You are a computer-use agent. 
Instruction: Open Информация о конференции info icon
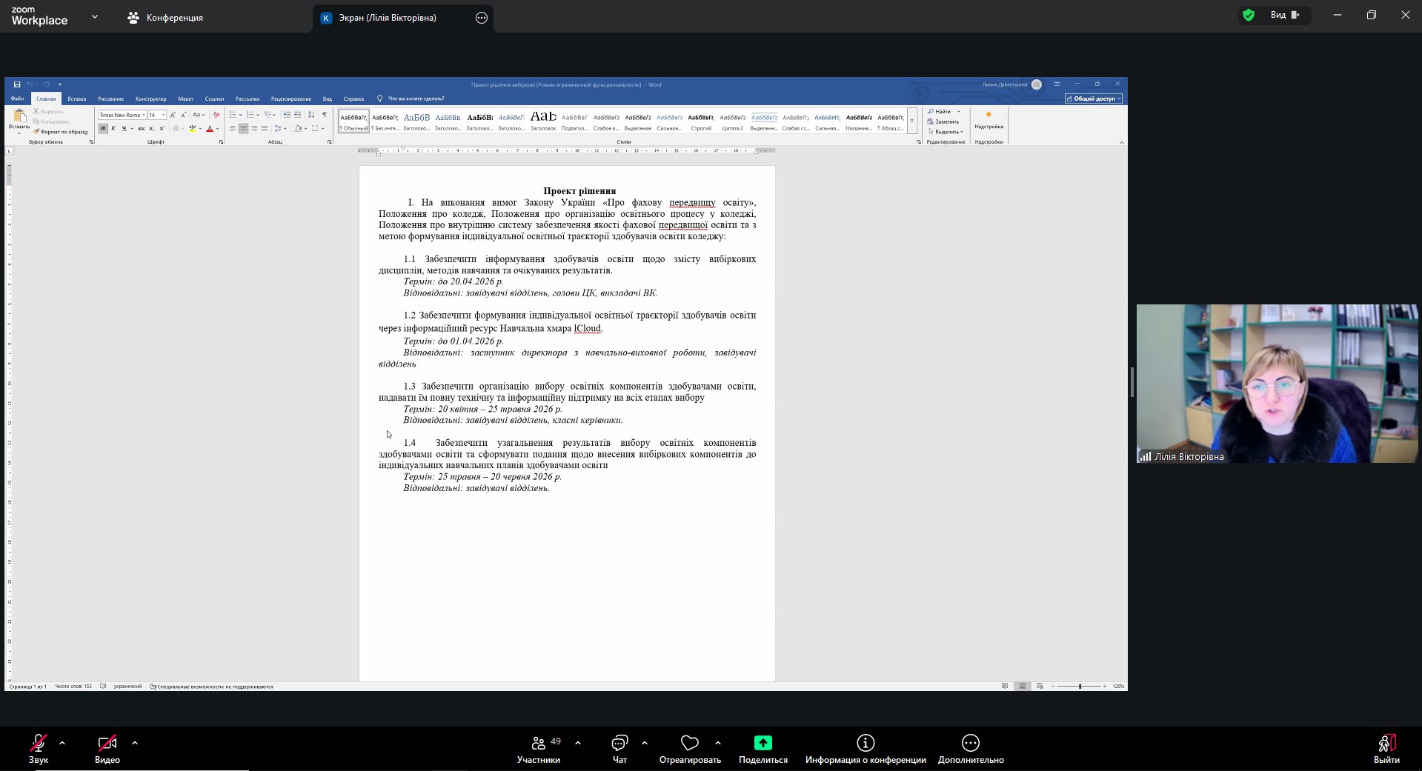[866, 743]
